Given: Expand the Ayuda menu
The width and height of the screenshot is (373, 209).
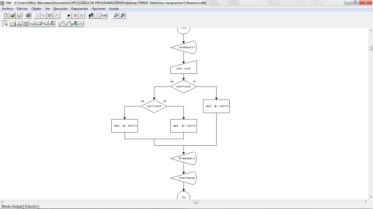Looking at the screenshot, I should click(x=114, y=9).
